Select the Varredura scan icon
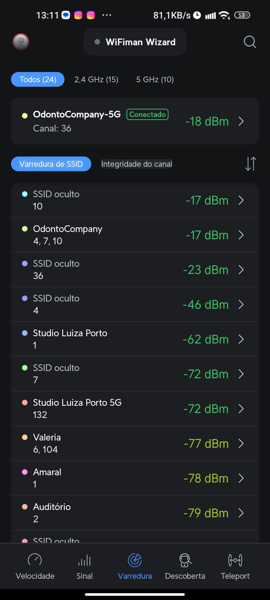 (x=135, y=560)
